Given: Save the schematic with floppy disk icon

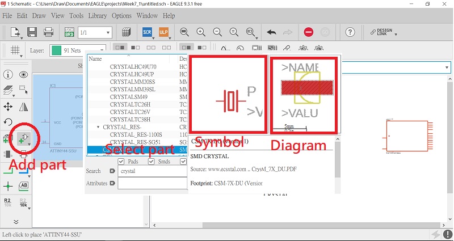Looking at the screenshot, I should click(32, 32).
